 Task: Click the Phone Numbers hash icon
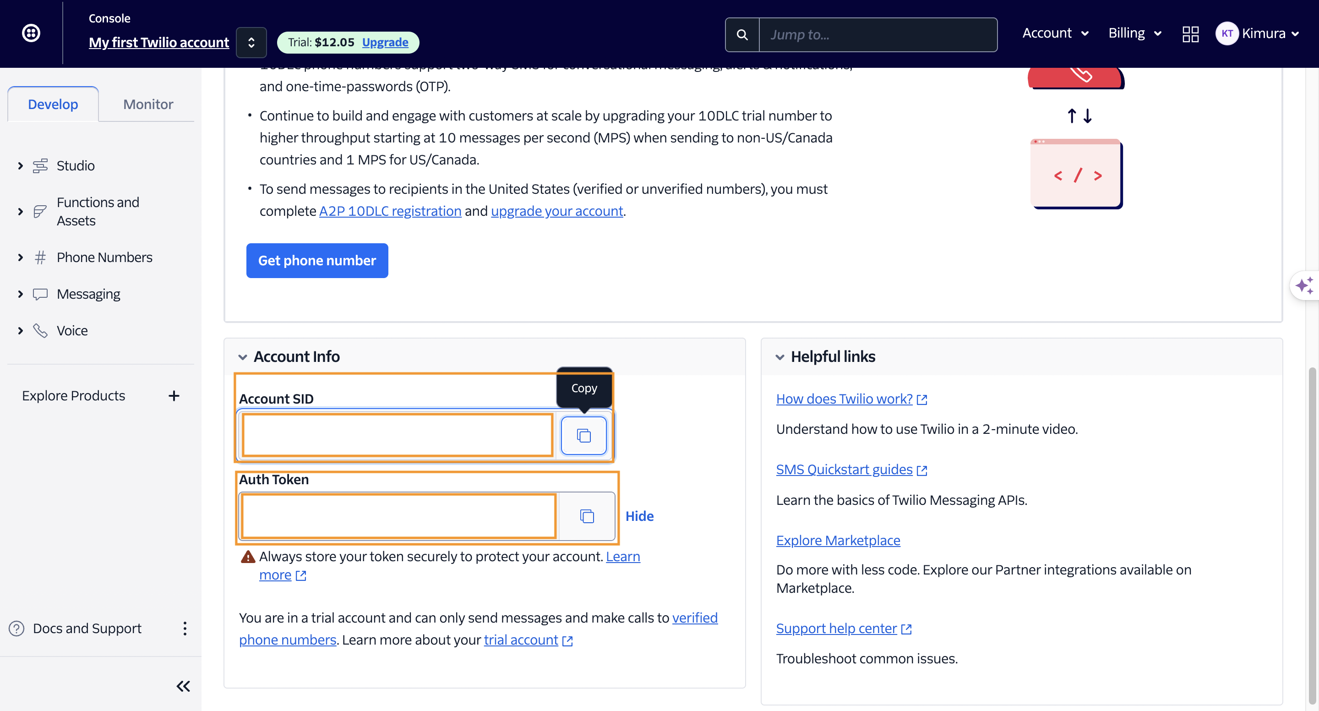click(40, 257)
